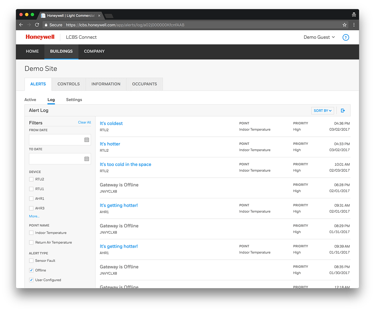Screen dimensions: 375x311
Task: Open the It's coldest alert
Action: point(111,123)
